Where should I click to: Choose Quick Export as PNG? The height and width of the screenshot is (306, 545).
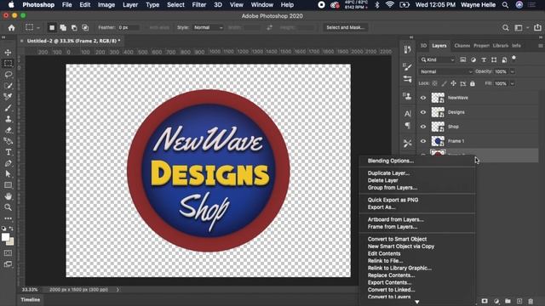(393, 200)
